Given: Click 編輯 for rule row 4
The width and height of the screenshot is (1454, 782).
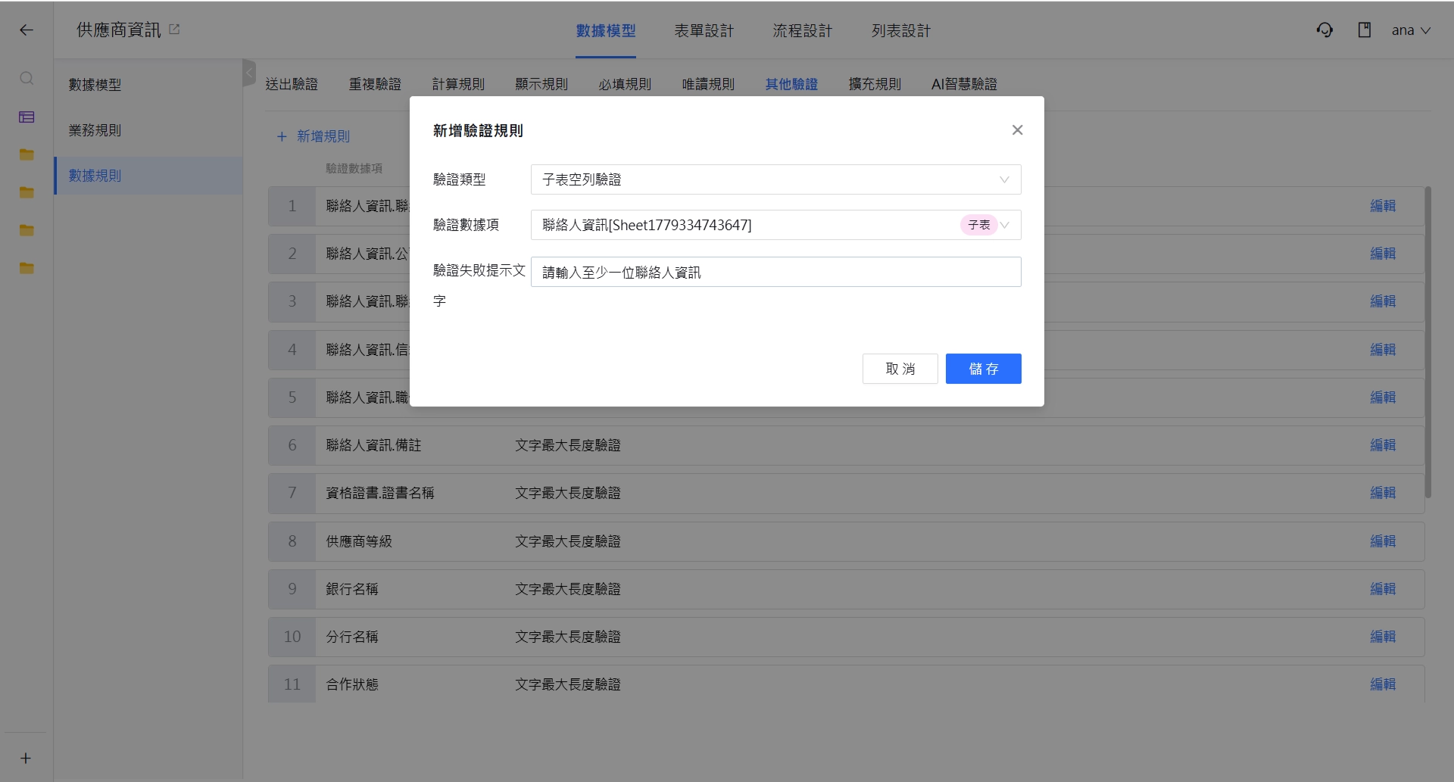Looking at the screenshot, I should click(1383, 350).
